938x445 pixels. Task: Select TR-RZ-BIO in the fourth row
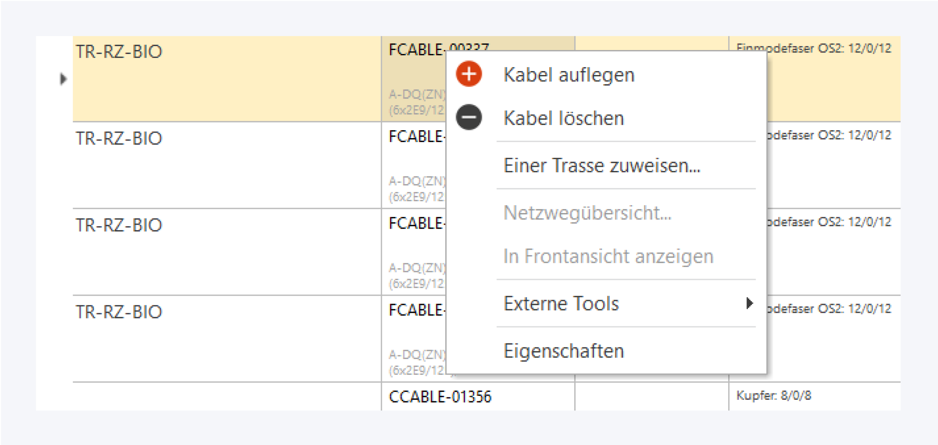point(119,312)
